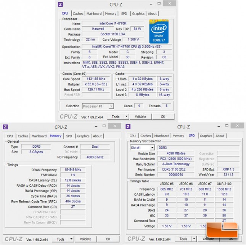Open Mainboard tab in the SPD window
The height and width of the screenshot is (245, 246).
162,136
